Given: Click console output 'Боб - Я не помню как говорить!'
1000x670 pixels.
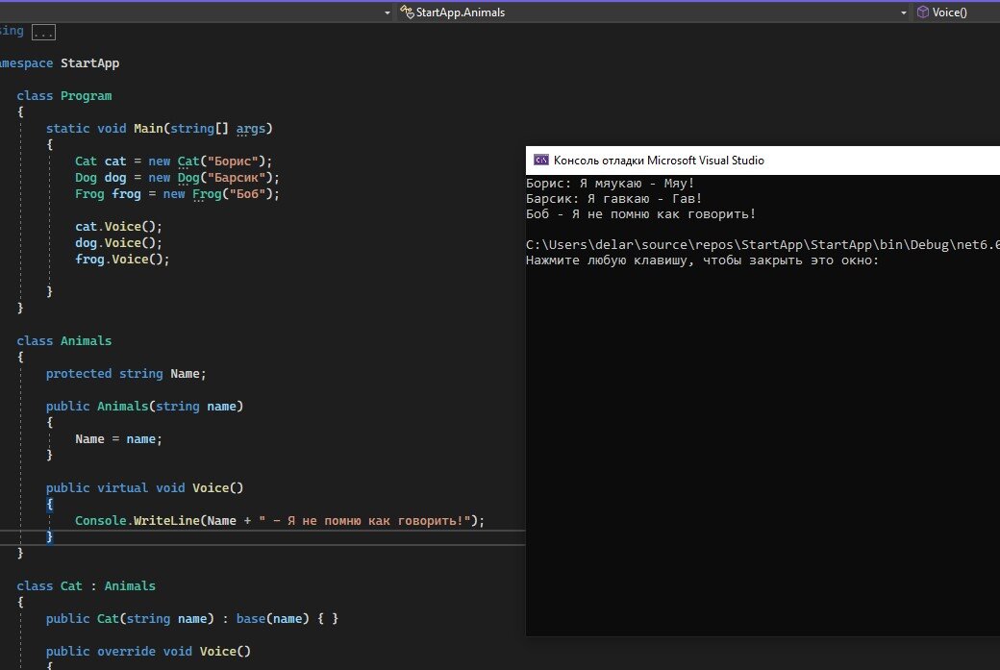Looking at the screenshot, I should (640, 214).
